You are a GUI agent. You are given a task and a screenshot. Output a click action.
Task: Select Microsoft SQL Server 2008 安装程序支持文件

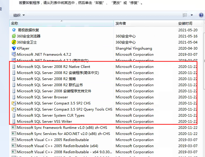tap(54, 91)
